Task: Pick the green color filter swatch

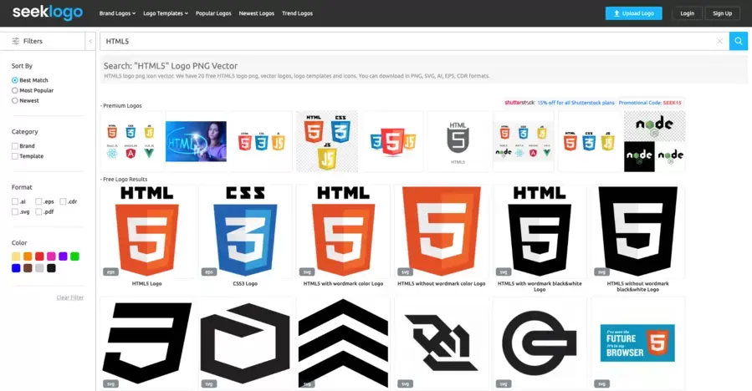Action: (74, 256)
